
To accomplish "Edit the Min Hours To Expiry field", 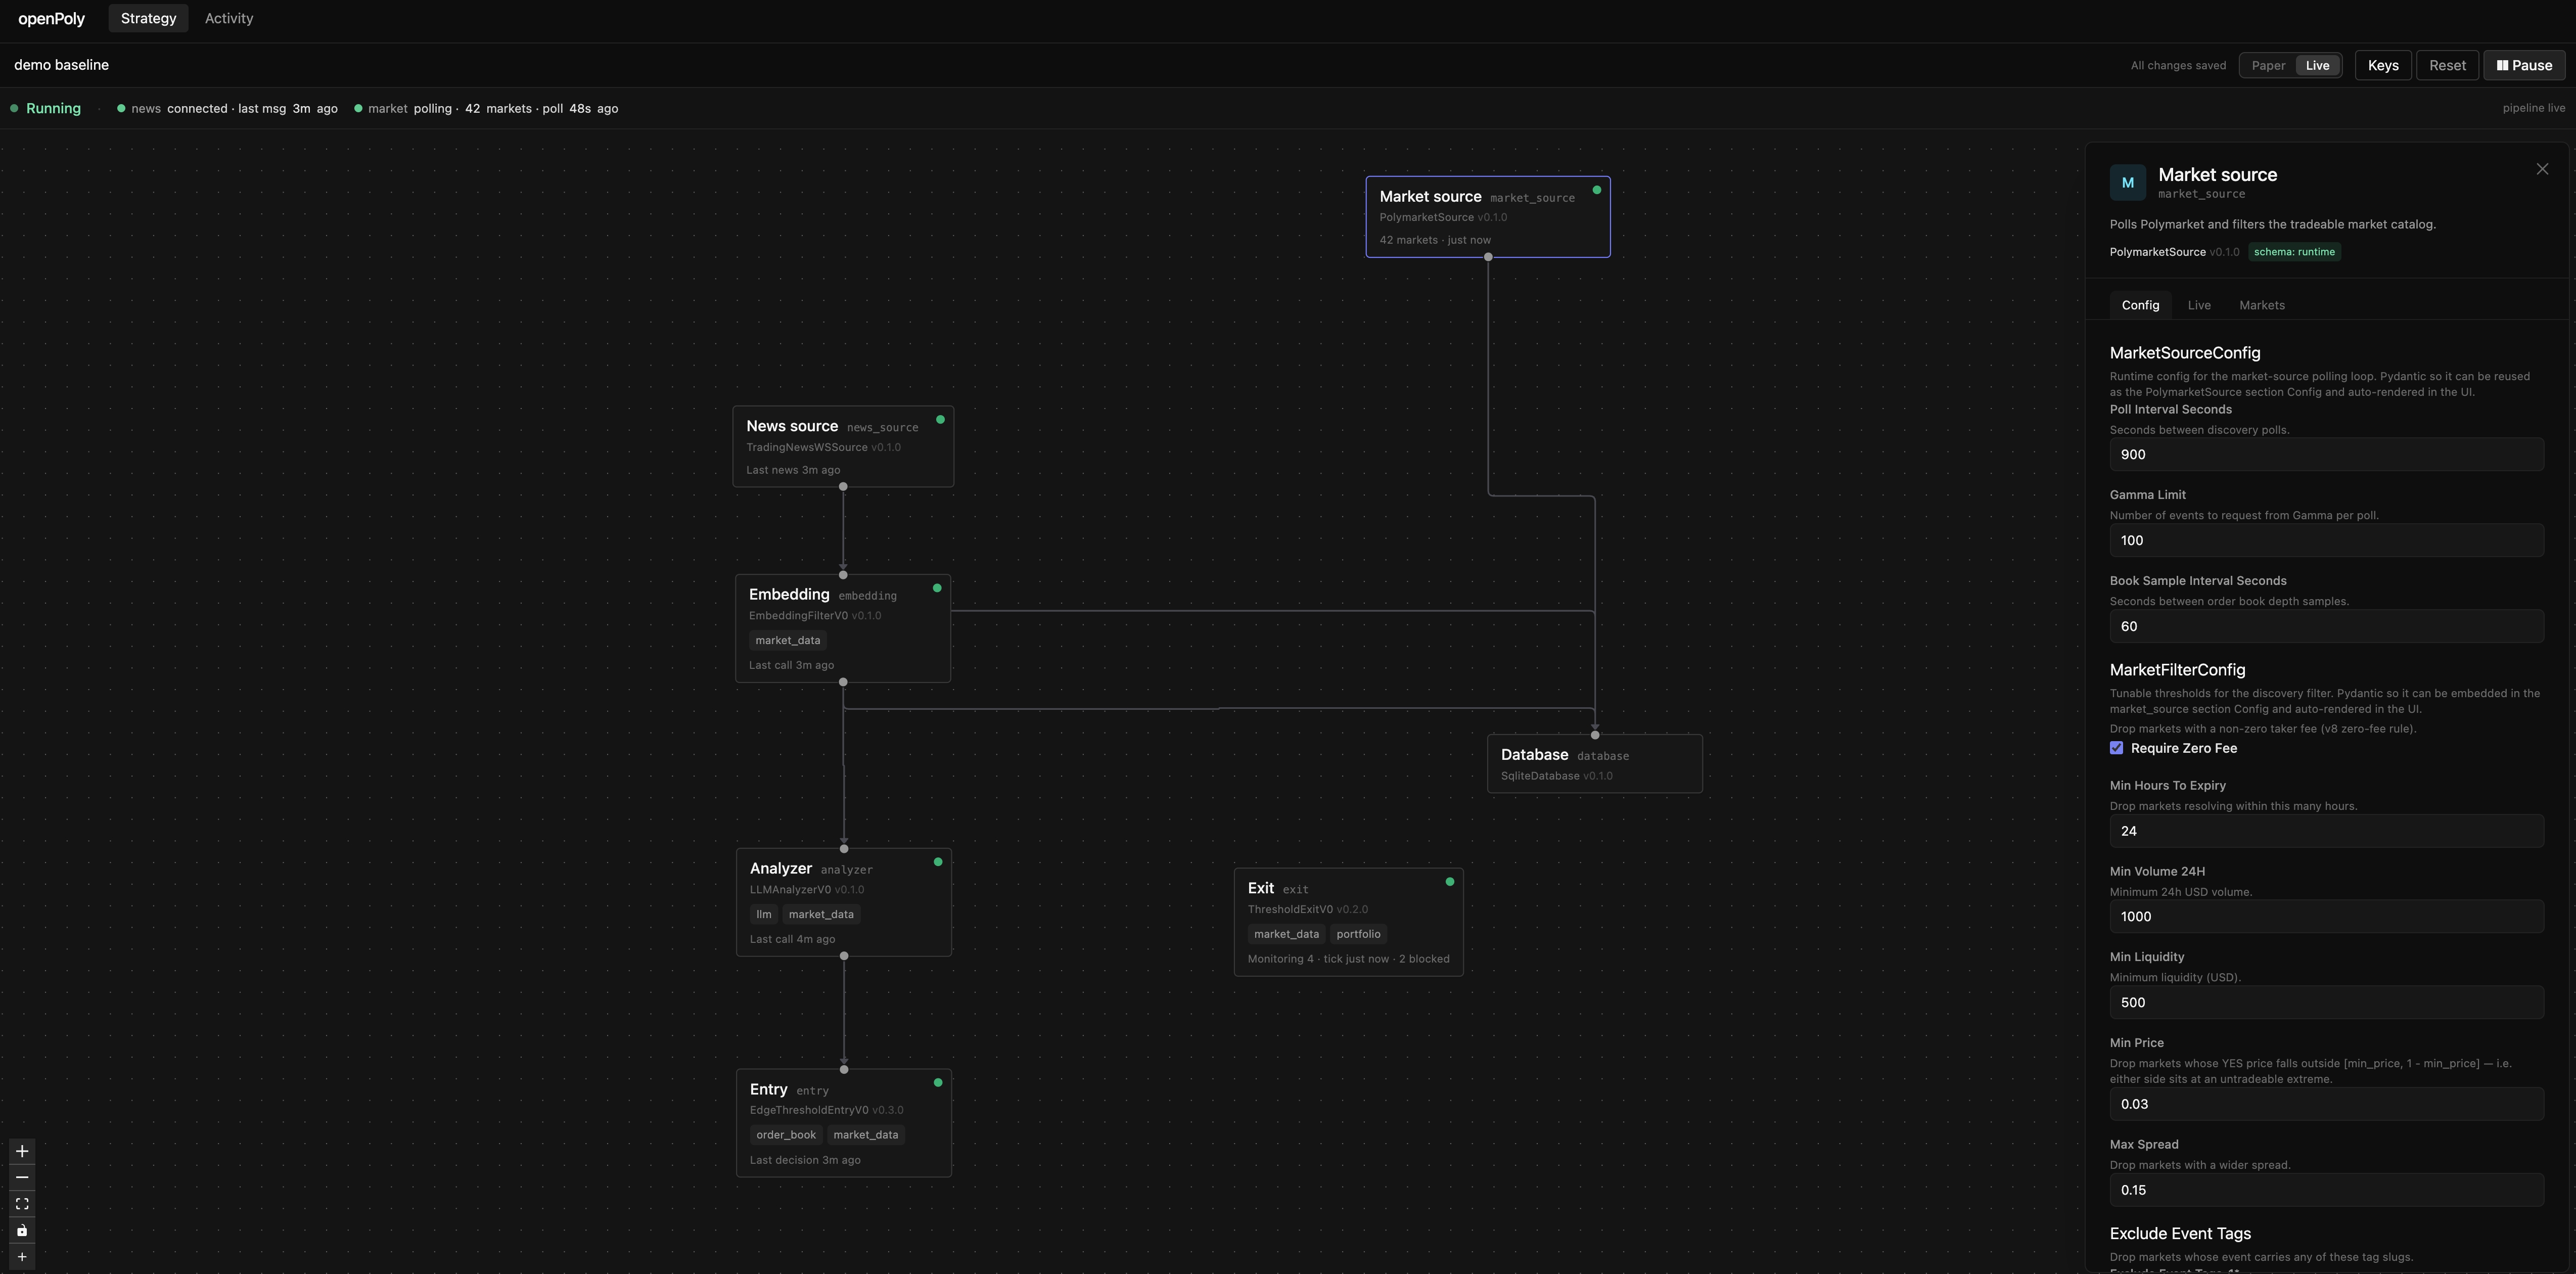I will pyautogui.click(x=2326, y=831).
